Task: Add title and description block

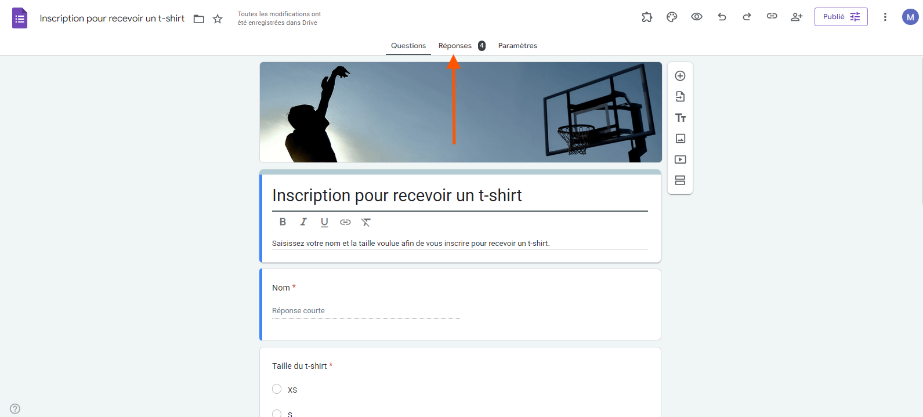Action: point(681,118)
